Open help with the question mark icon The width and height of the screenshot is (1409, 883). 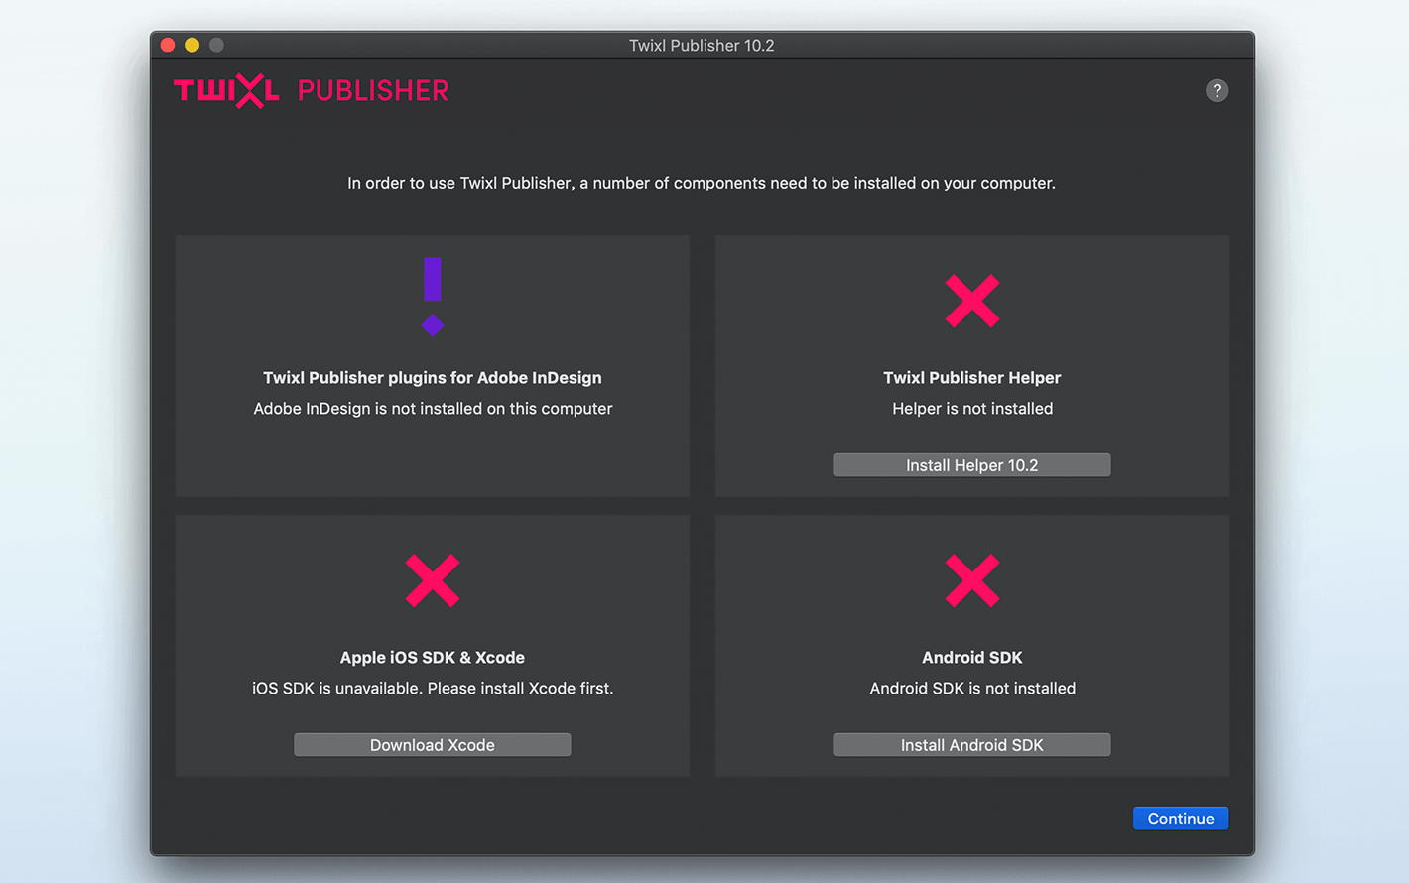(x=1217, y=91)
